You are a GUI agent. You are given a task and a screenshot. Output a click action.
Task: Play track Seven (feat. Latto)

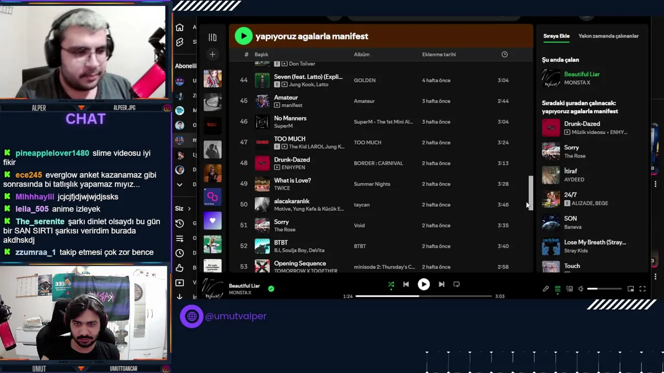308,77
